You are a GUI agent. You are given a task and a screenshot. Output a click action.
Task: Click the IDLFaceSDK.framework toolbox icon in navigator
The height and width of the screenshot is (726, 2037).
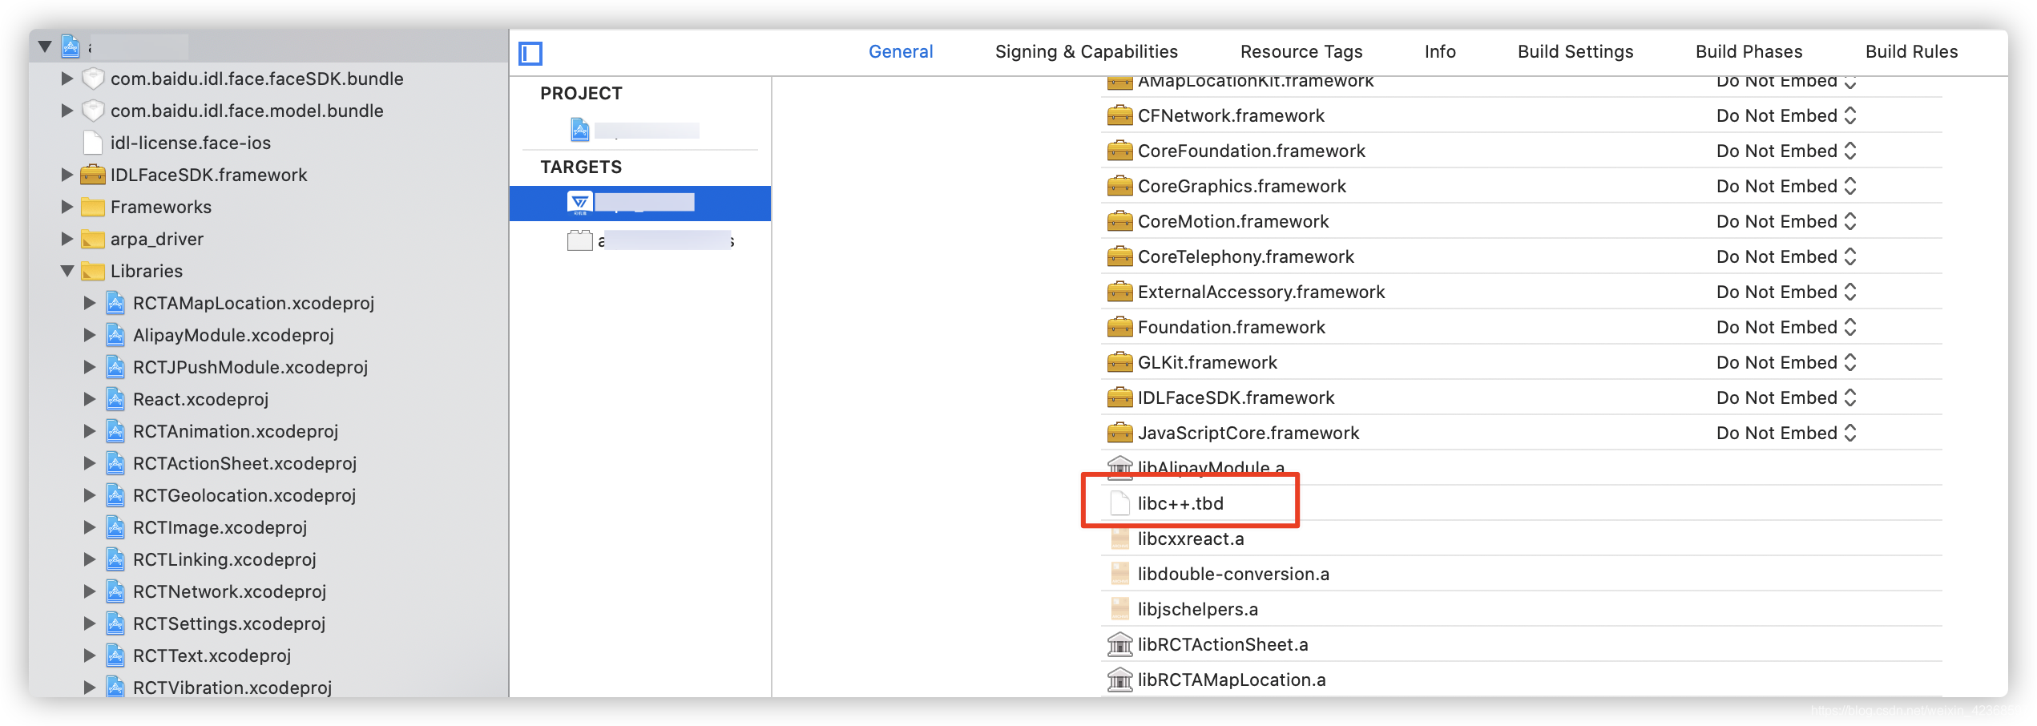coord(93,175)
